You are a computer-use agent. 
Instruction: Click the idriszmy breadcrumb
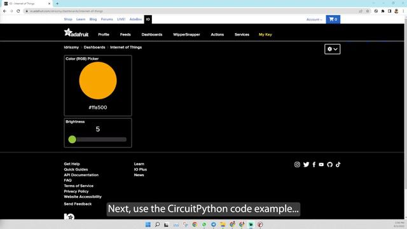pos(71,47)
